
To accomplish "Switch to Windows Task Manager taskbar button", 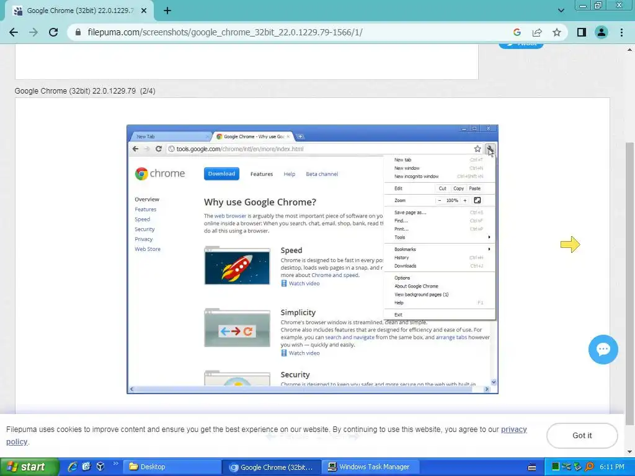I will pyautogui.click(x=370, y=467).
